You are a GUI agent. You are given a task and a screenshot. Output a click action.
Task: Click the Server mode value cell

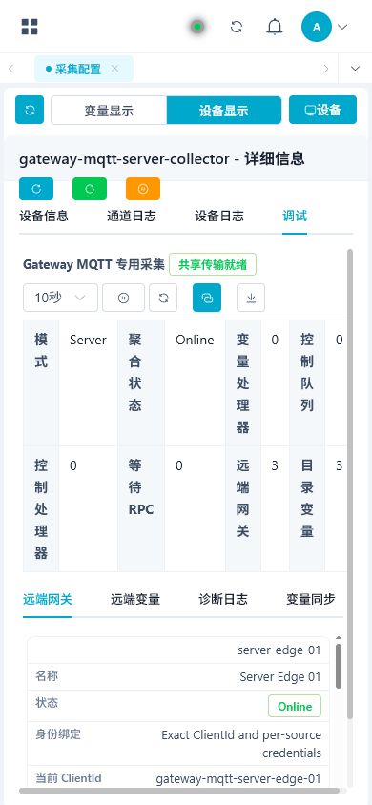pos(89,383)
